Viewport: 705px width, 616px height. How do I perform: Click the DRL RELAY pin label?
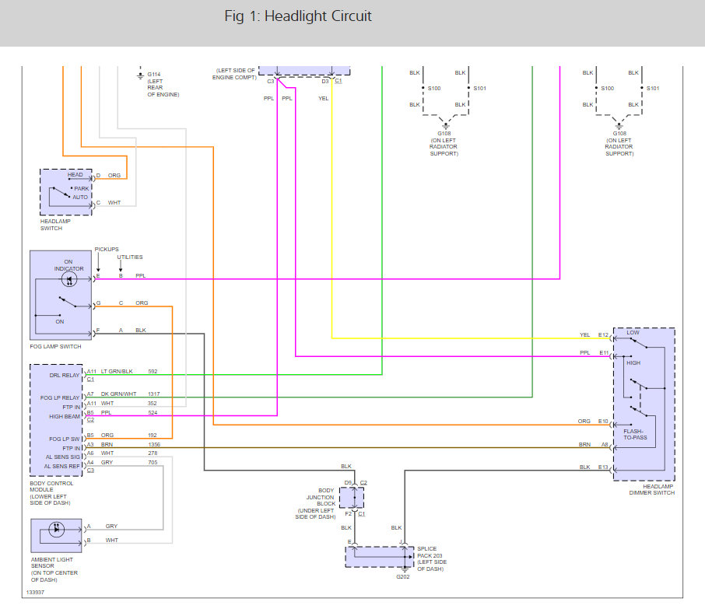pos(65,375)
